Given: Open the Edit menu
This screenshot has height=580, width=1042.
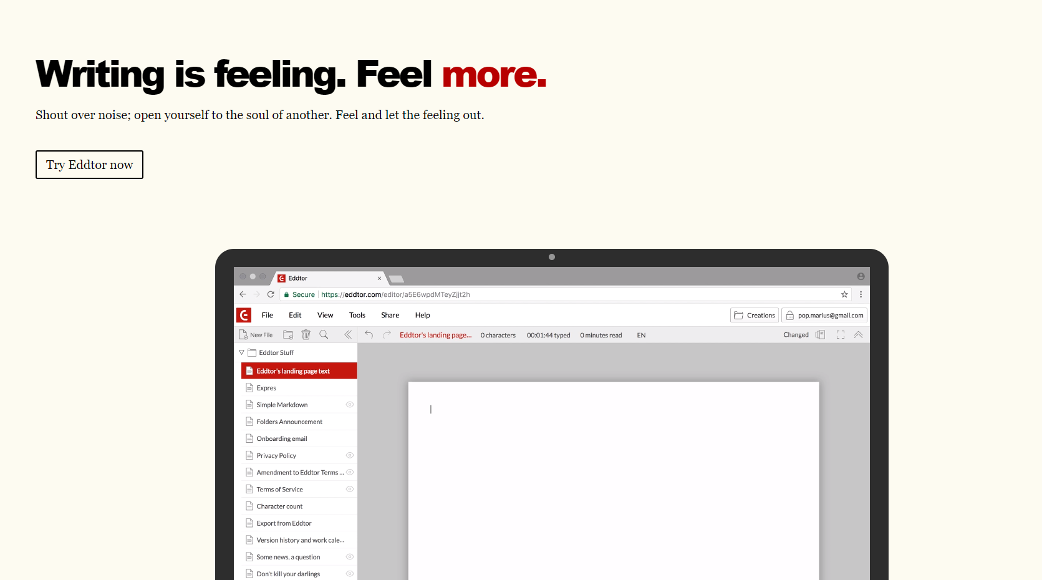Looking at the screenshot, I should click(295, 315).
